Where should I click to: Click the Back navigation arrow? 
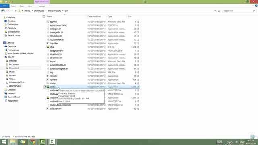(3, 11)
